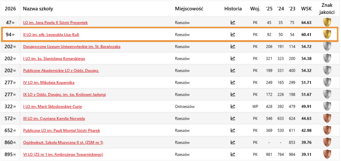The height and width of the screenshot is (161, 341).
Task: Sort by Miejscowość column header
Action: [x=189, y=9]
